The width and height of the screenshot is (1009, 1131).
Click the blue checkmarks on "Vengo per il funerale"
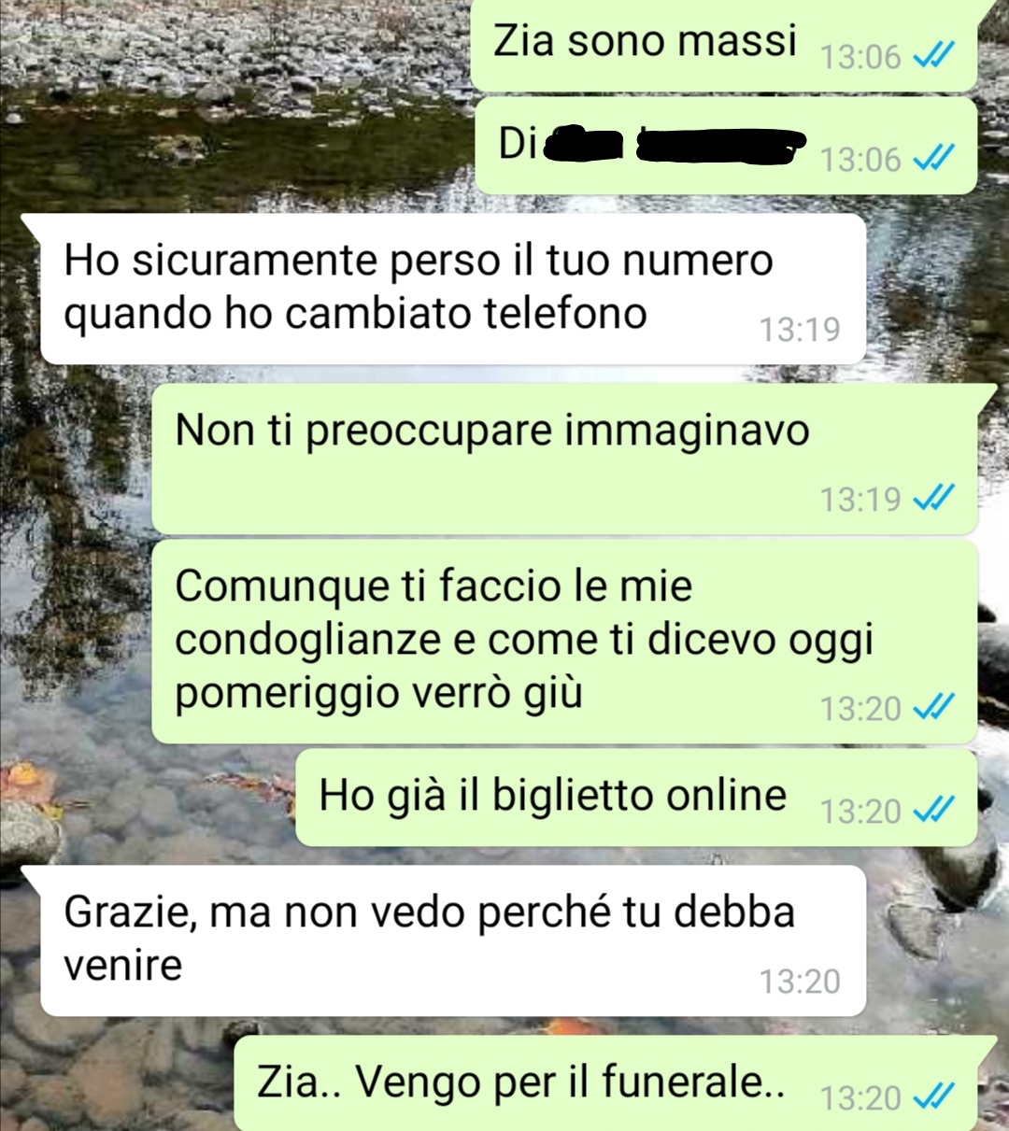coord(933,1097)
